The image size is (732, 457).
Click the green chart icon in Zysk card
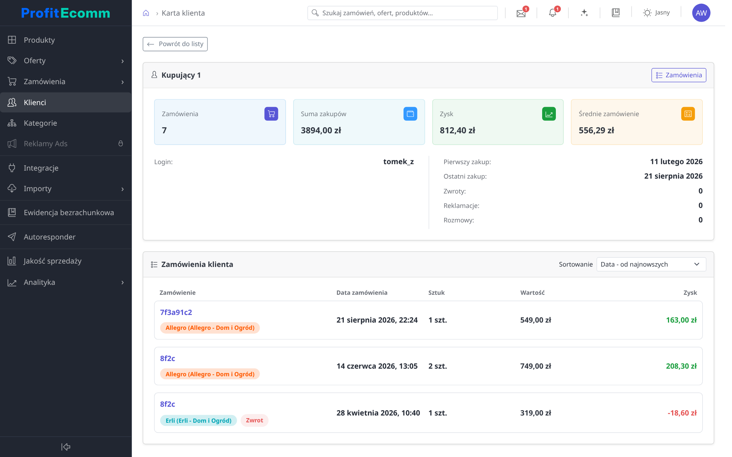(549, 113)
